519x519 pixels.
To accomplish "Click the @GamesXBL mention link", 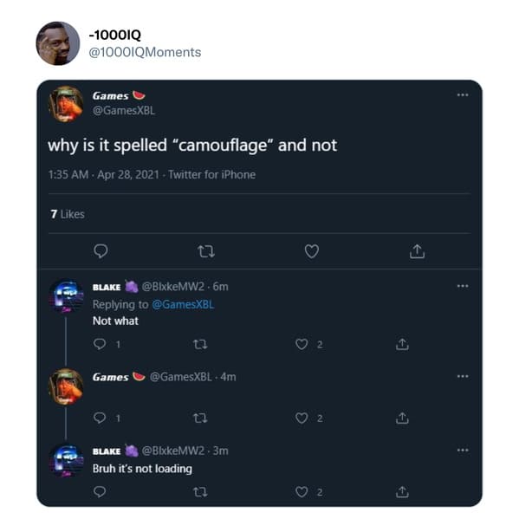I will coord(183,304).
